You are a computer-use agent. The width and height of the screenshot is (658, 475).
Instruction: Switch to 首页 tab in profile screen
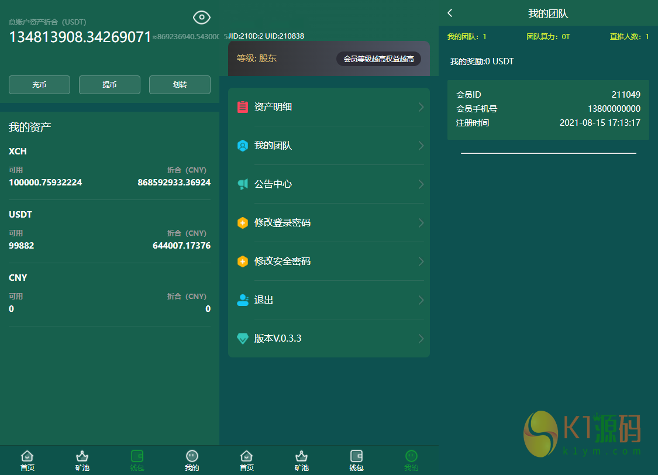[247, 460]
